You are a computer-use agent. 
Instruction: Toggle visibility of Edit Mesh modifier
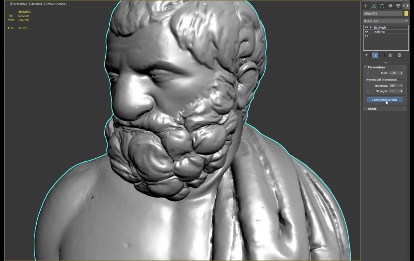(x=366, y=27)
